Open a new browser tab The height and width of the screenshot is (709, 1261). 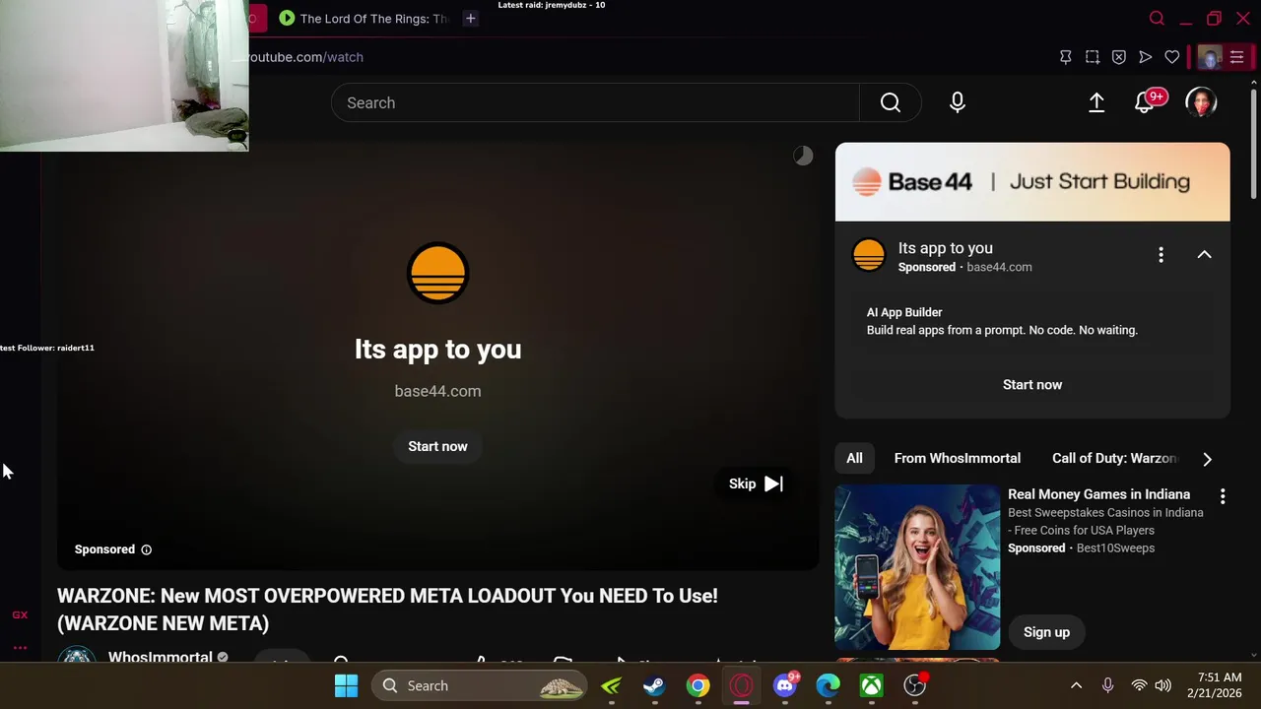470,18
